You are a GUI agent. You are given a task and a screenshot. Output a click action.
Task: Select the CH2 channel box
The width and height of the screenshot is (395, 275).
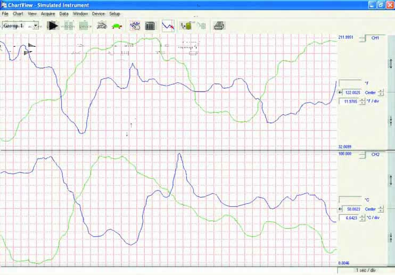pos(375,154)
